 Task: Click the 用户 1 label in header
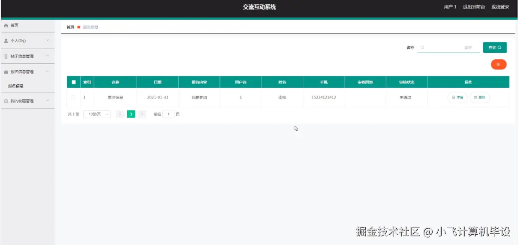pos(450,7)
